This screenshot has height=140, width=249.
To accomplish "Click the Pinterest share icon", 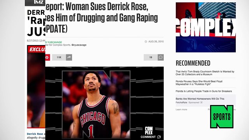I will (47, 57).
